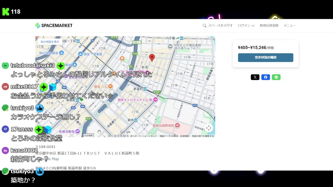
Task: Click the 東銀座 station marker
Action: 77,100
